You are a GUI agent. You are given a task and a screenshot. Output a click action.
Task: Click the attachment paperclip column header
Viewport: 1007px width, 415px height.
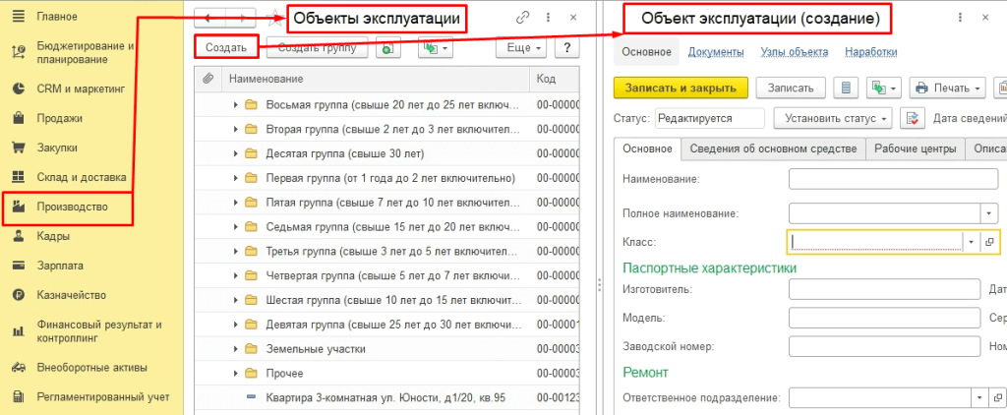pos(207,79)
